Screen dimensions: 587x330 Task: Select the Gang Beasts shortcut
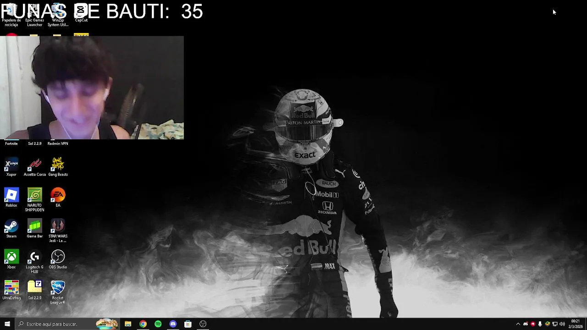tap(58, 167)
